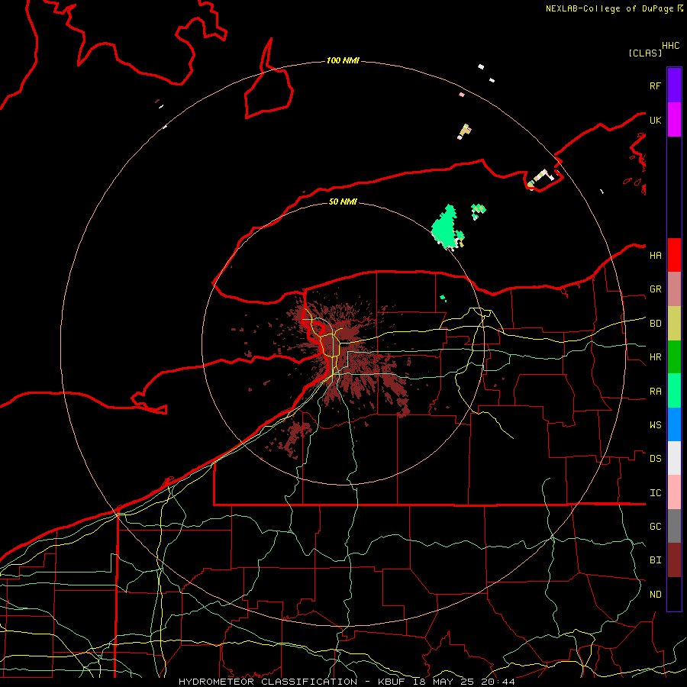Select the GR legend color block
The image size is (687, 687).
674,289
